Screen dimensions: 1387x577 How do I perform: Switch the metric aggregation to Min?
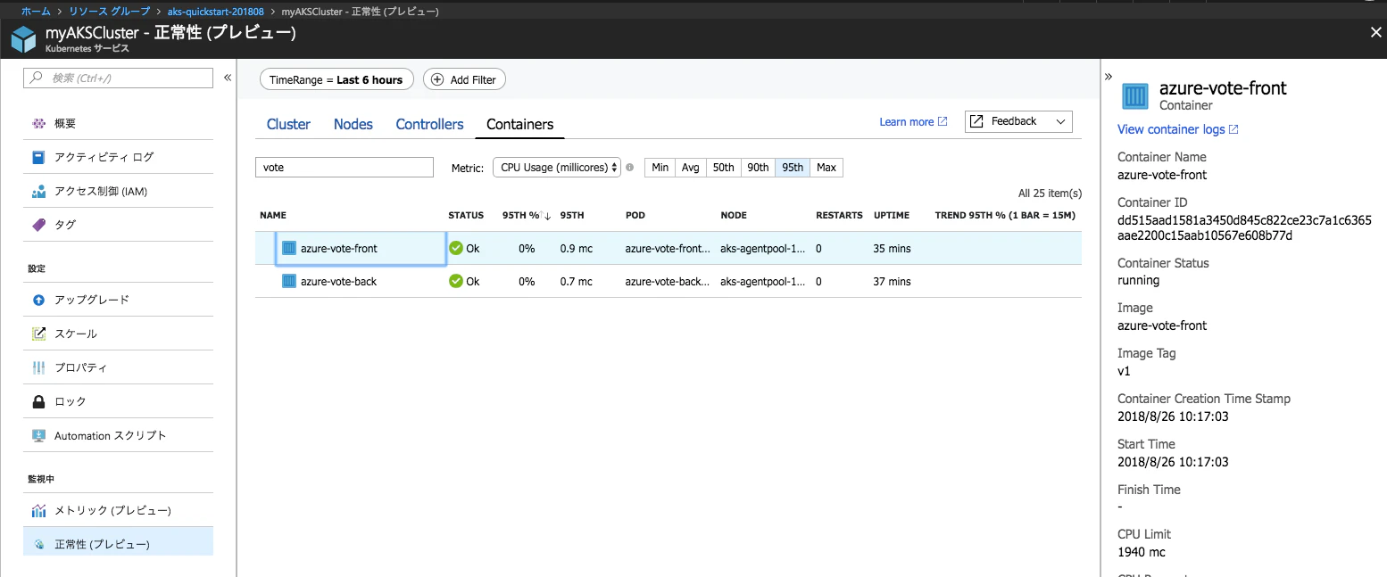(660, 168)
